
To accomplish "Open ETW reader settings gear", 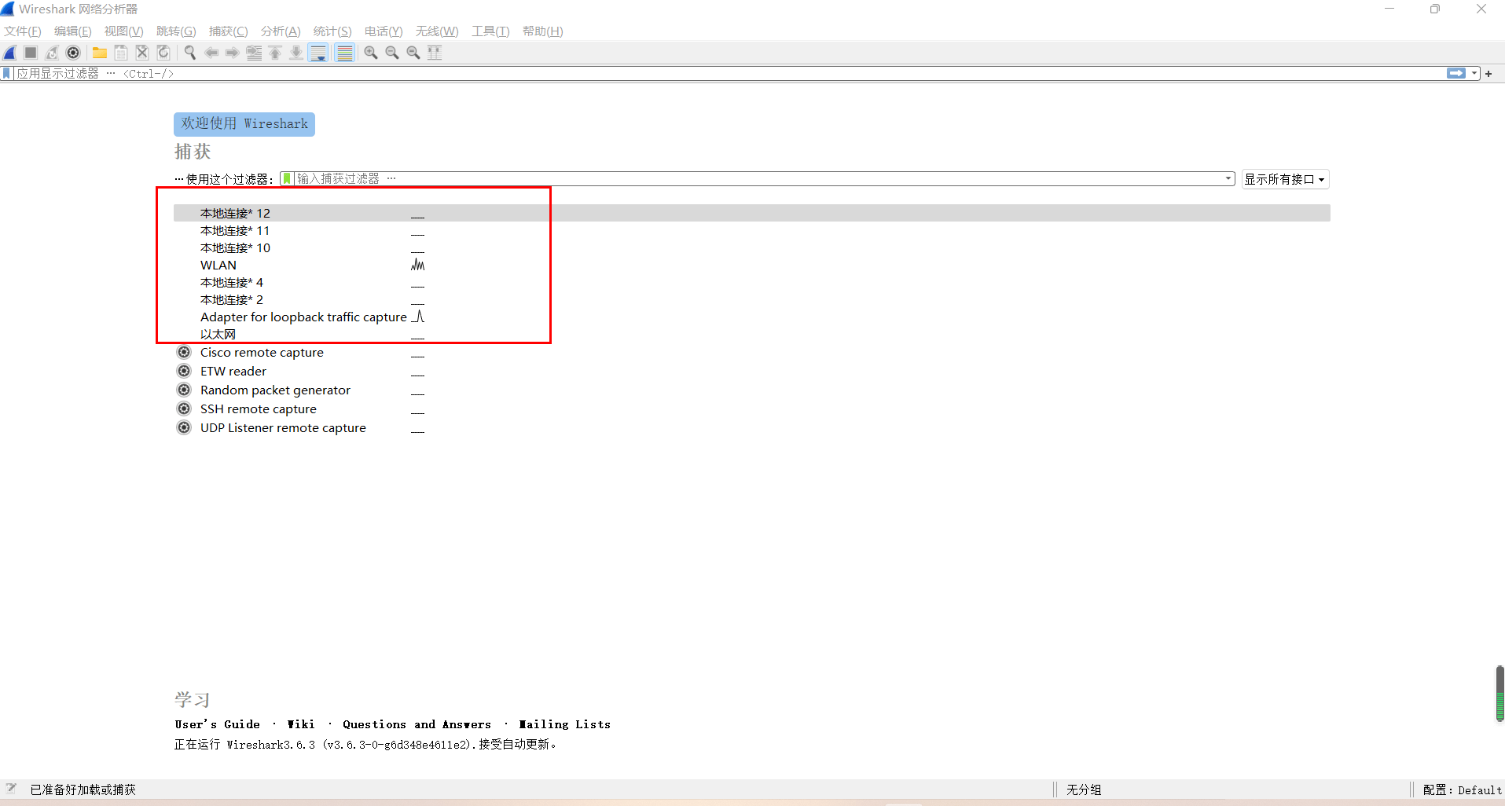I will 184,371.
